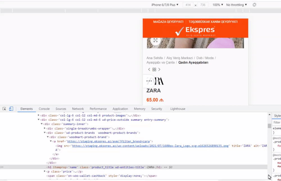Open the Ayaqqabı və Çanta breadcrumb link
281x181 pixels.
(x=160, y=63)
